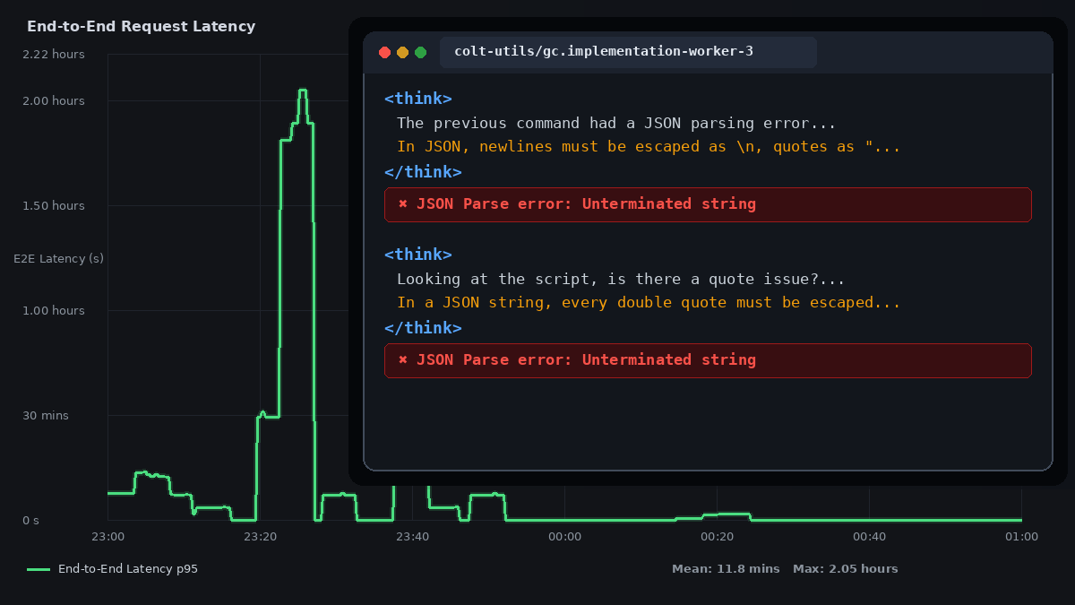The height and width of the screenshot is (605, 1075).
Task: Click the 1.50 hours y-axis label
Action: 54,205
